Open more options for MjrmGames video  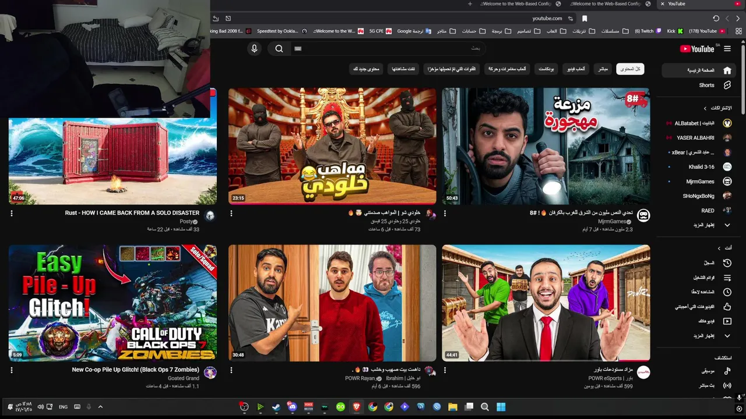tap(445, 214)
